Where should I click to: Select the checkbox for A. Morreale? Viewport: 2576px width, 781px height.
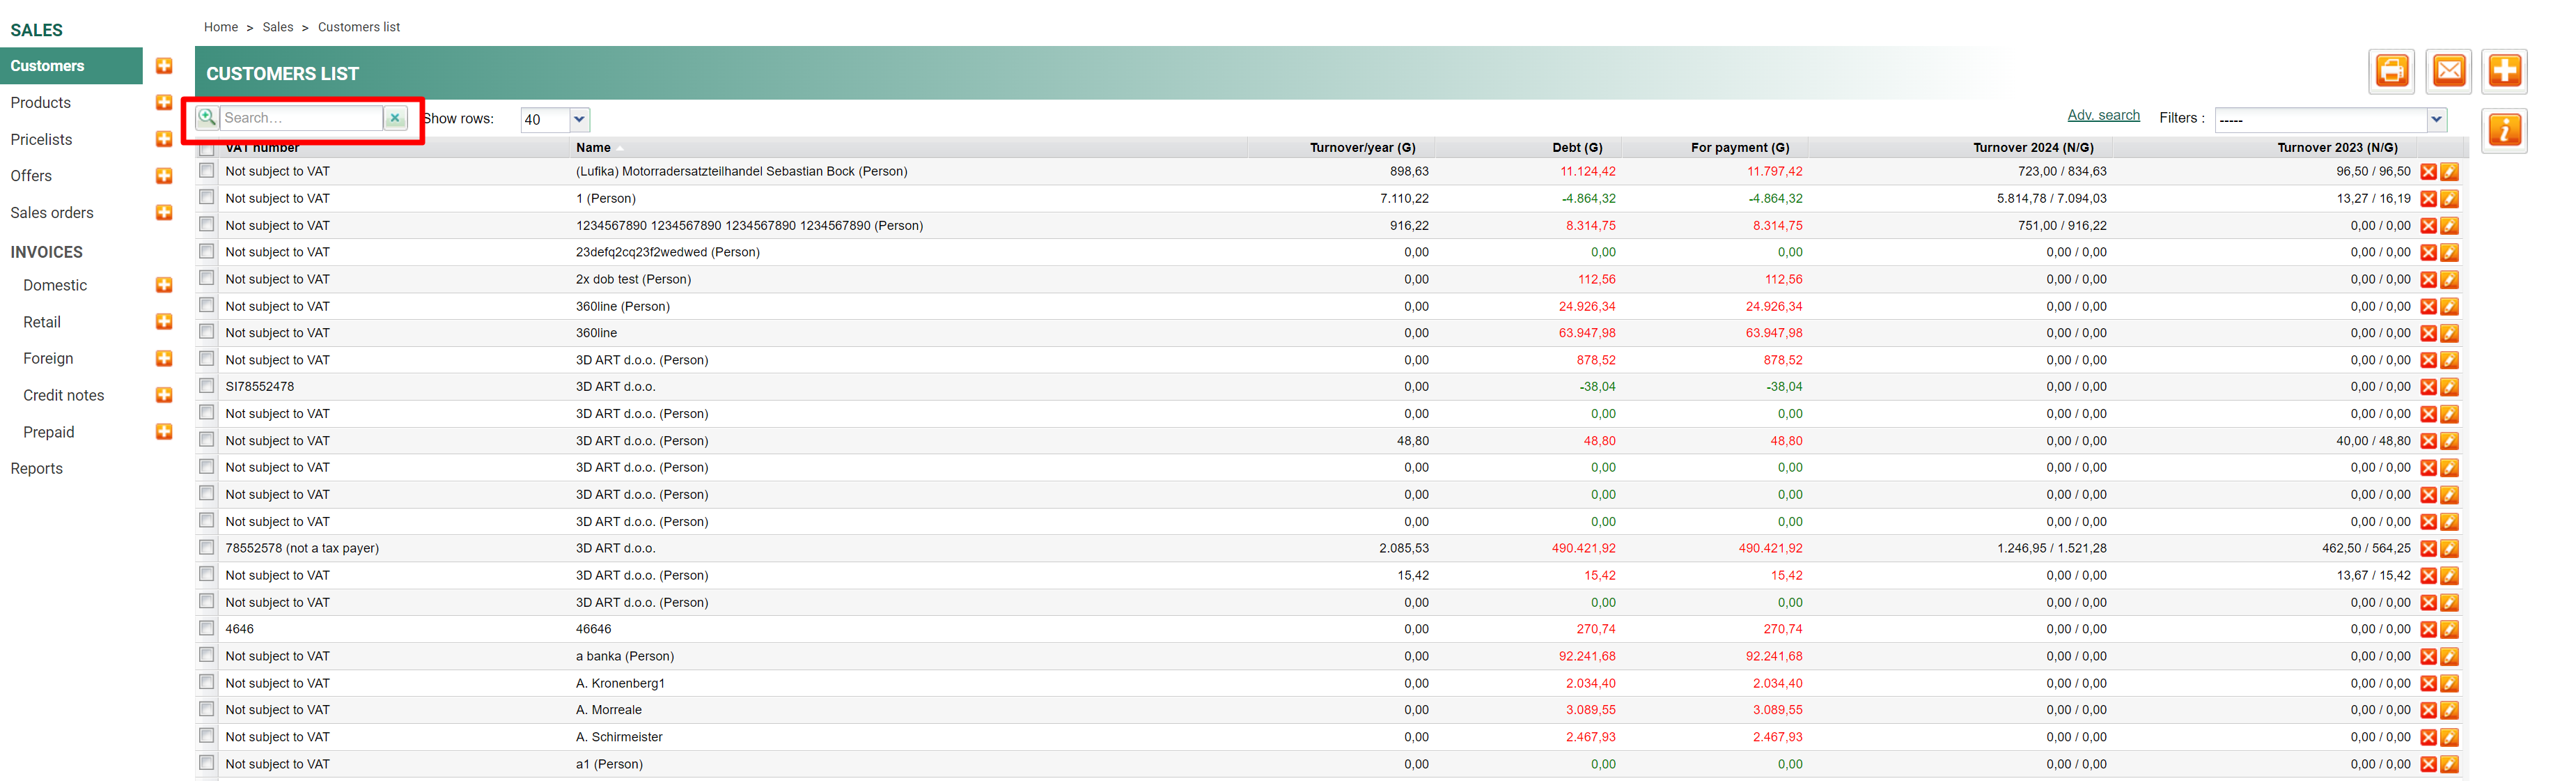[207, 709]
